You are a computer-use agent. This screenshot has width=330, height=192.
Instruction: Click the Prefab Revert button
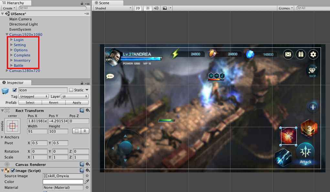coord(54,103)
